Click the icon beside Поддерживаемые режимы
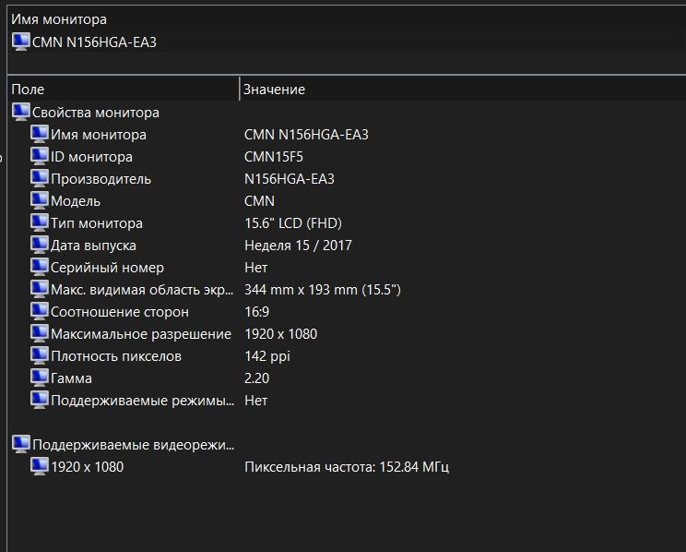Screen dimensions: 686x552 (39, 400)
